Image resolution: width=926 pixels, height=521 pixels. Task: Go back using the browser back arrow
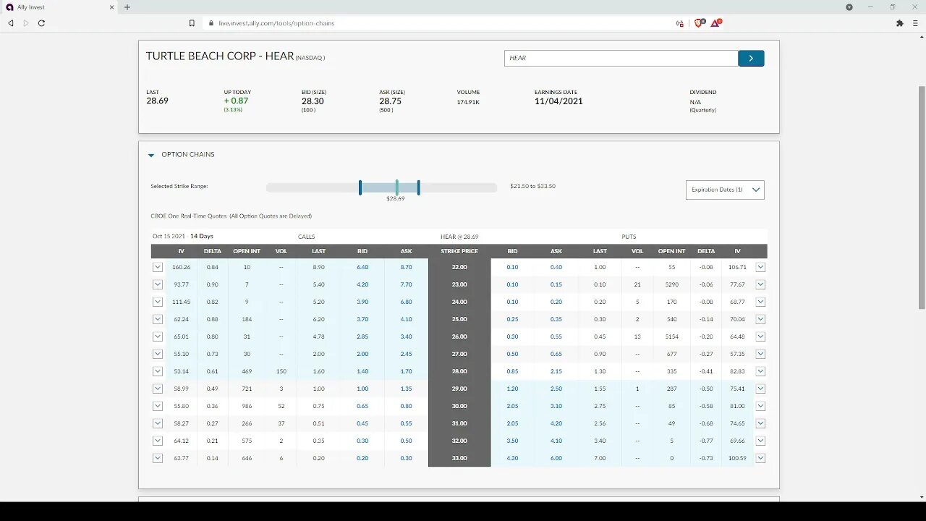point(11,23)
